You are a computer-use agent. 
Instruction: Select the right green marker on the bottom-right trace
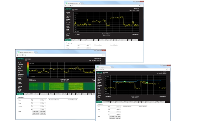coord(147,82)
